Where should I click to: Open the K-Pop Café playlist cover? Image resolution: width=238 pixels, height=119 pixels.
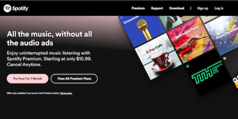[x=158, y=57]
